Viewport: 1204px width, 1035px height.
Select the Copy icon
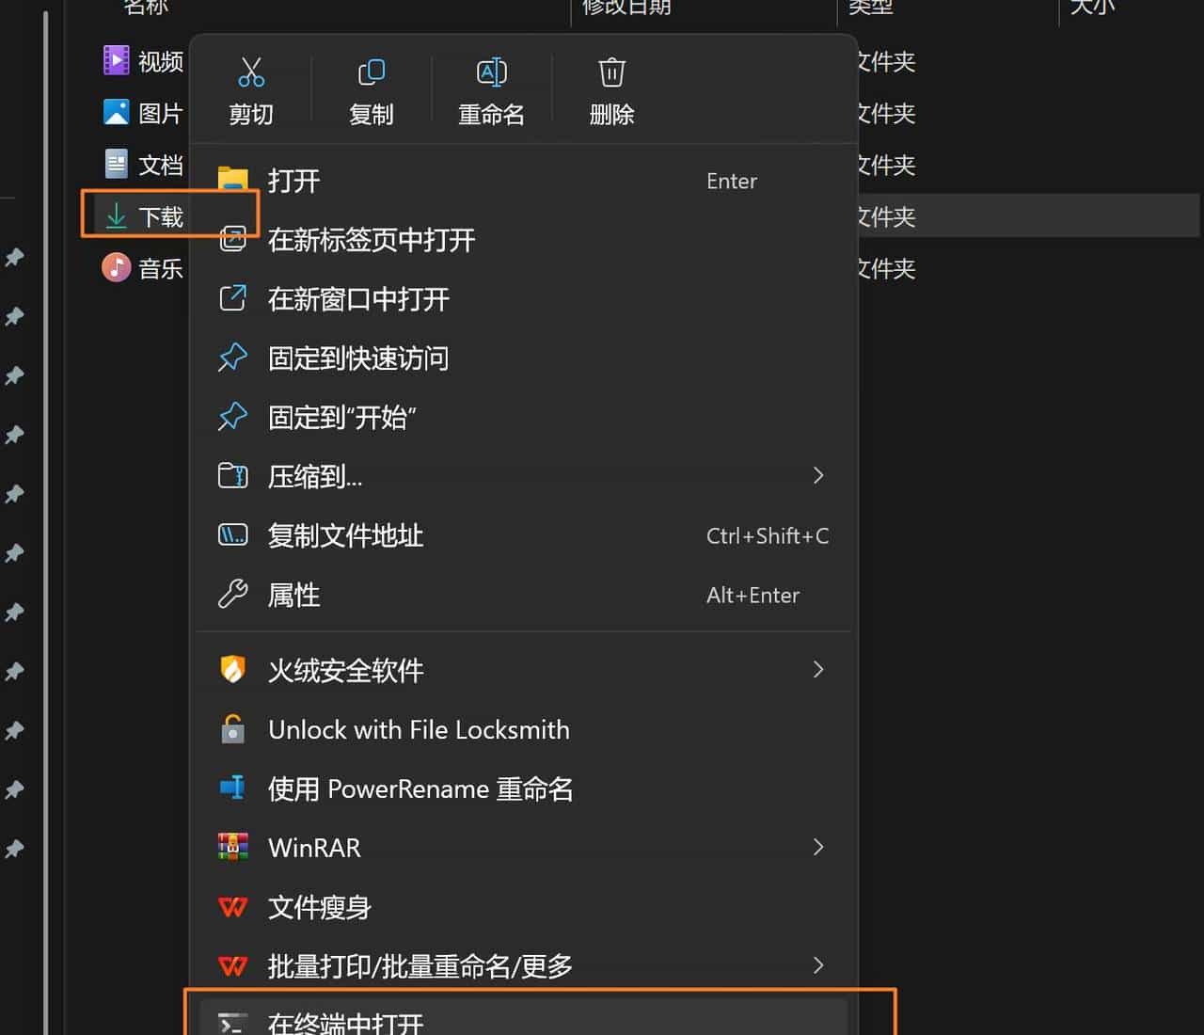(371, 72)
